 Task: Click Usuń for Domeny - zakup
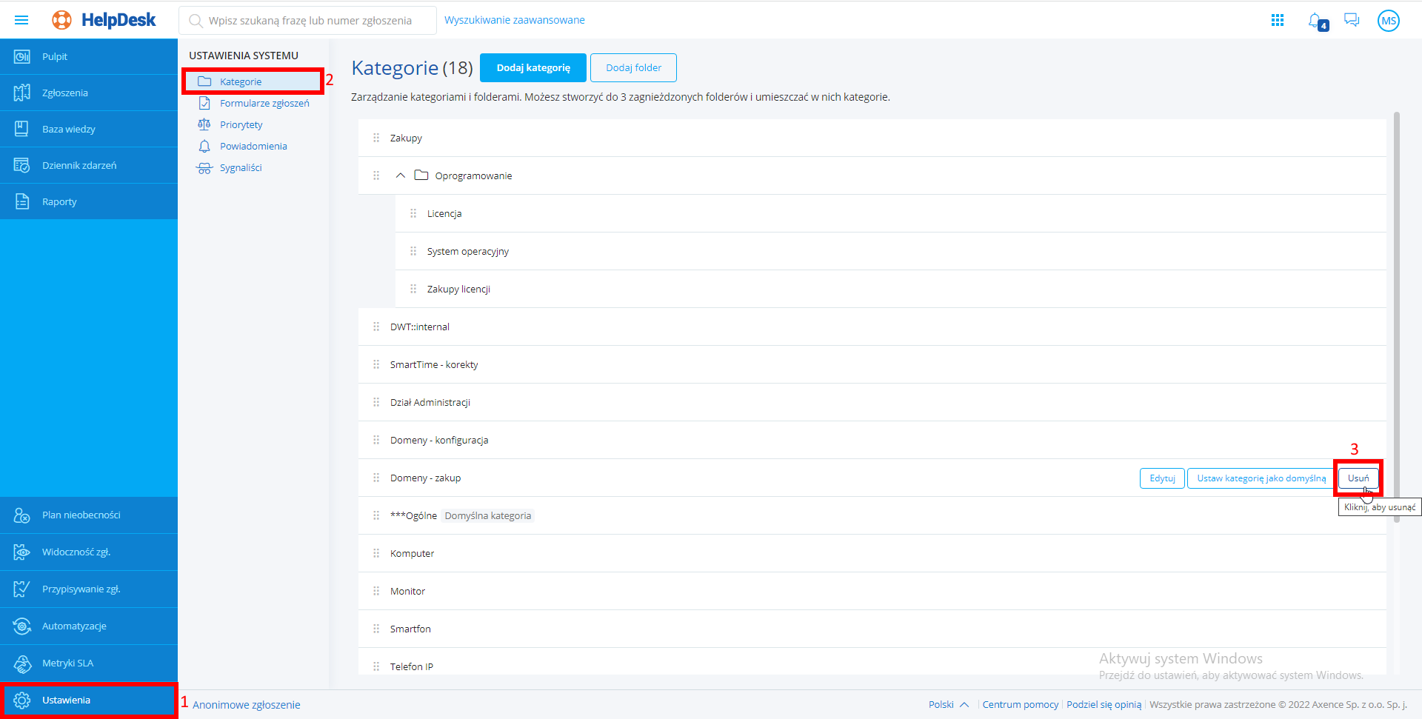pos(1358,478)
